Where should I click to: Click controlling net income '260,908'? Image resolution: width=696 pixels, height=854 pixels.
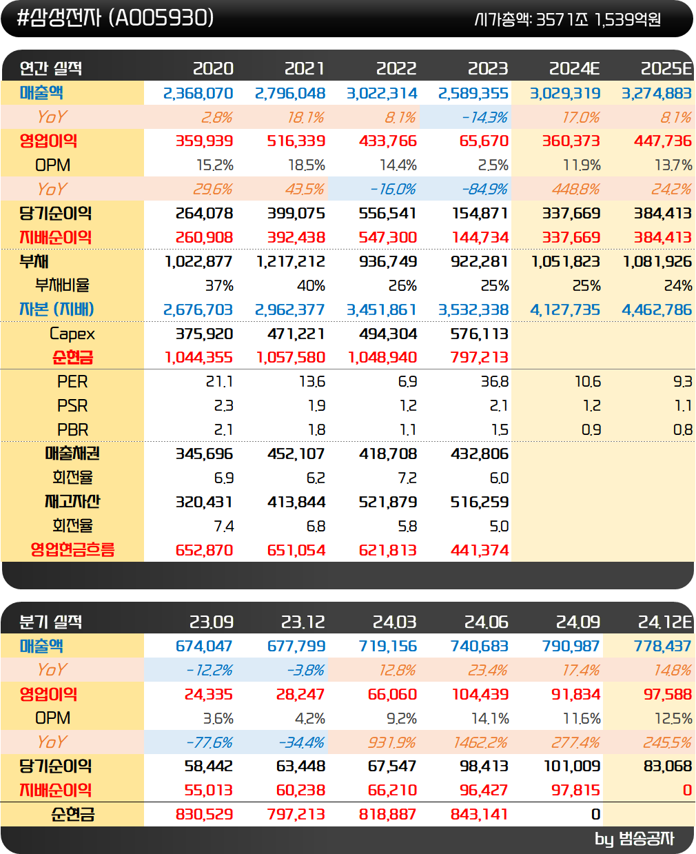click(204, 238)
